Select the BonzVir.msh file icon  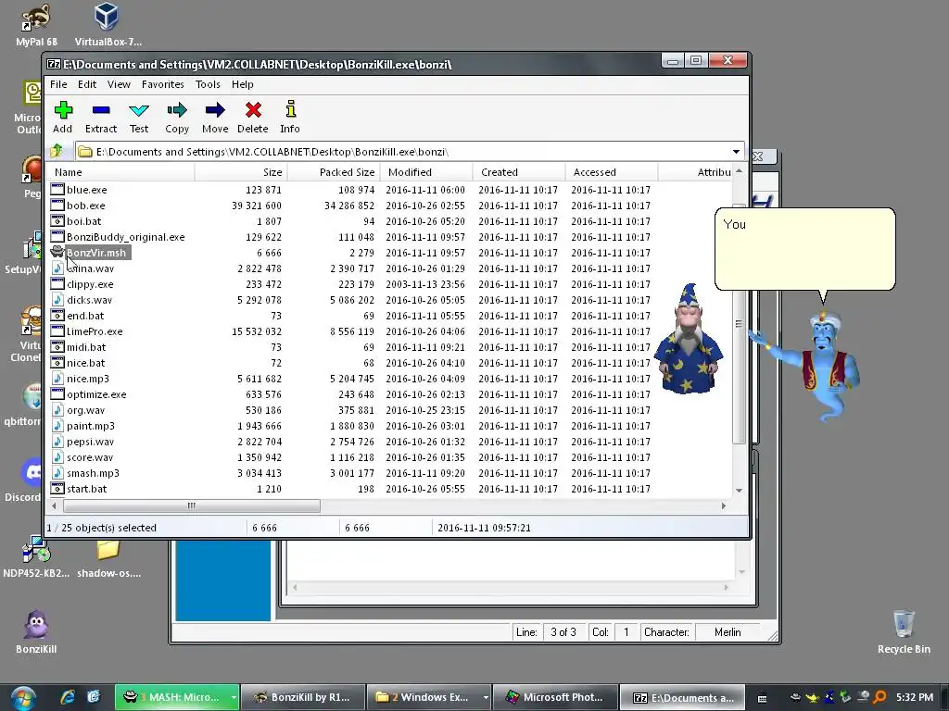pos(57,252)
